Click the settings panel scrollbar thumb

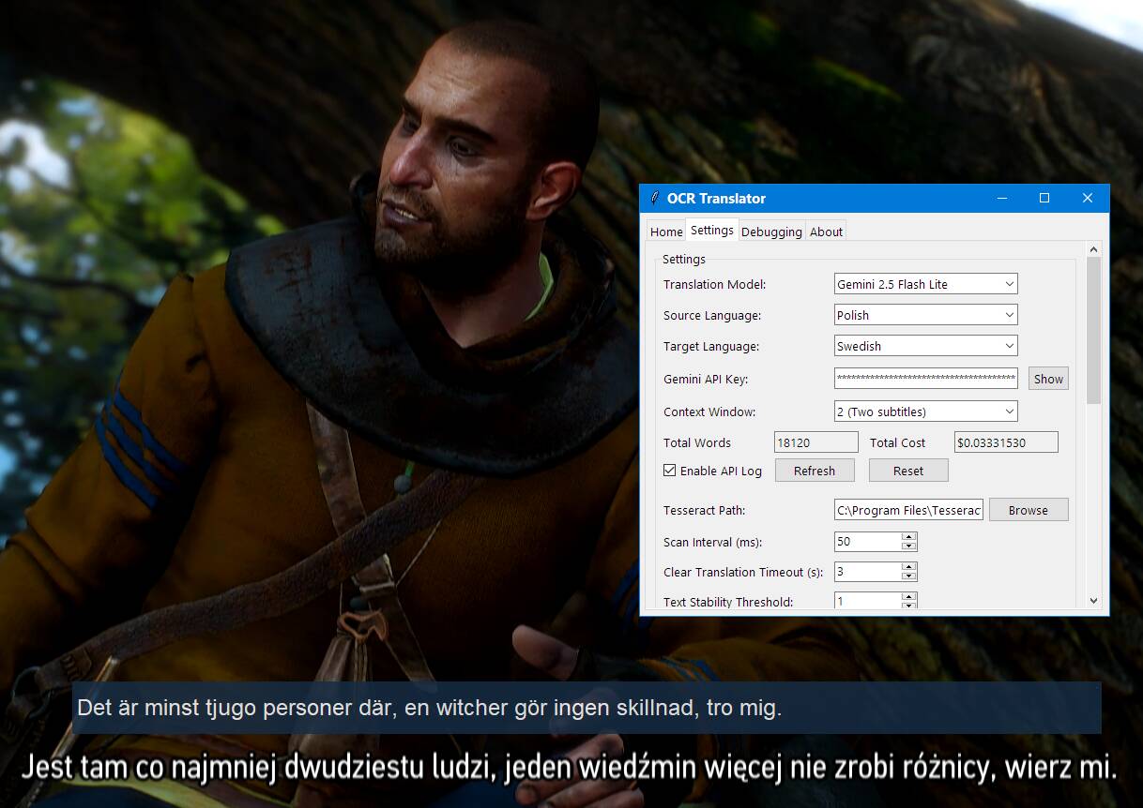coord(1093,331)
